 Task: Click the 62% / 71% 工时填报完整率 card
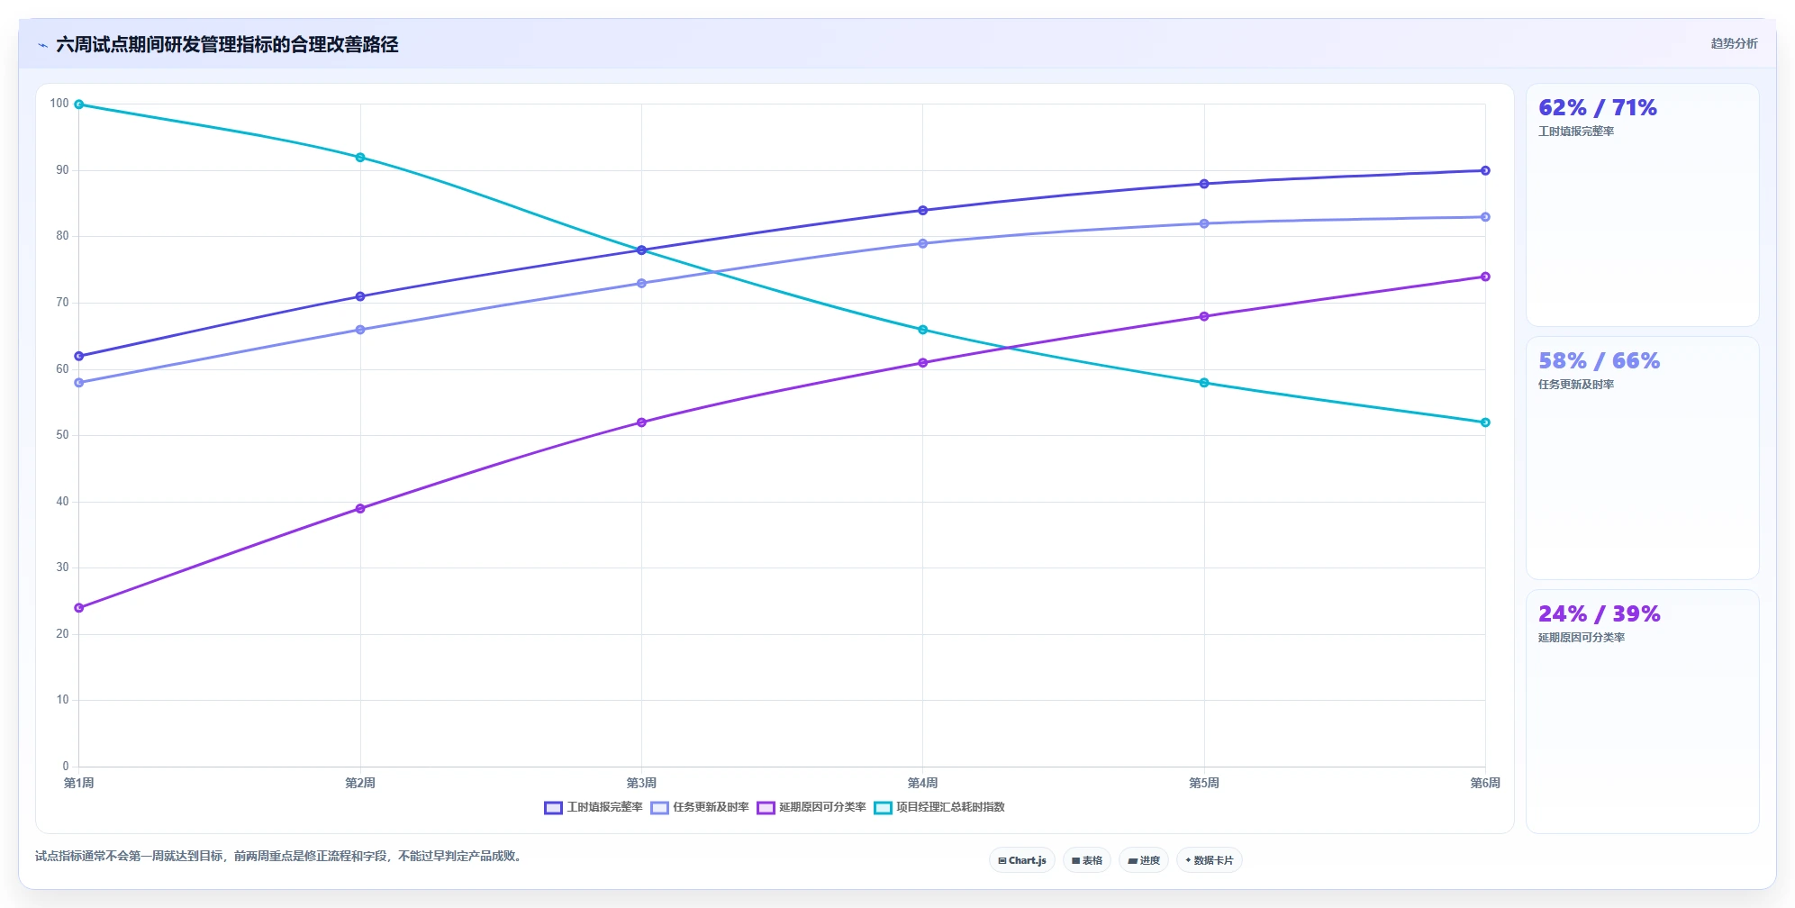pyautogui.click(x=1642, y=205)
